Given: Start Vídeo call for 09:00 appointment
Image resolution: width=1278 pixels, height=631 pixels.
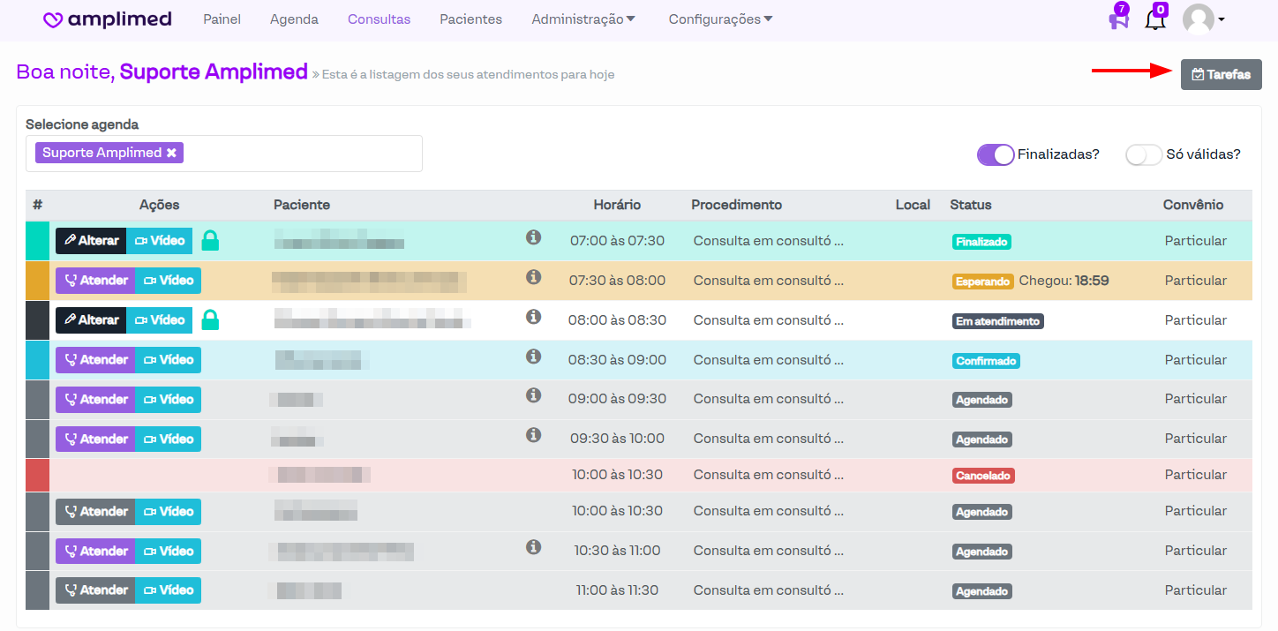Looking at the screenshot, I should [x=168, y=400].
